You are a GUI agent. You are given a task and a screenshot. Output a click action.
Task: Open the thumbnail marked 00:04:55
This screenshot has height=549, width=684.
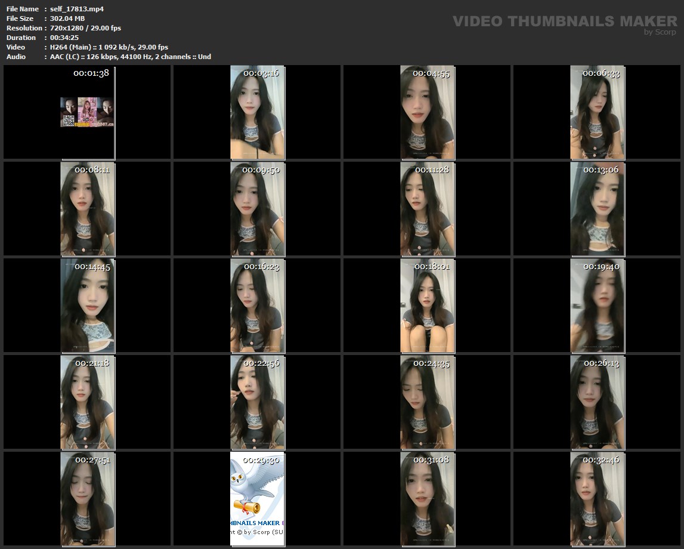point(427,112)
